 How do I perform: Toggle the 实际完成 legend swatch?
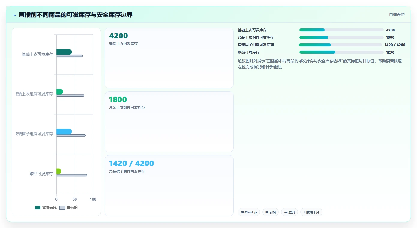[38, 208]
